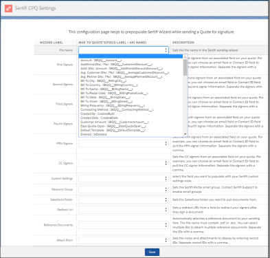
Task: Click the Second Signers label
Action: [x=63, y=85]
